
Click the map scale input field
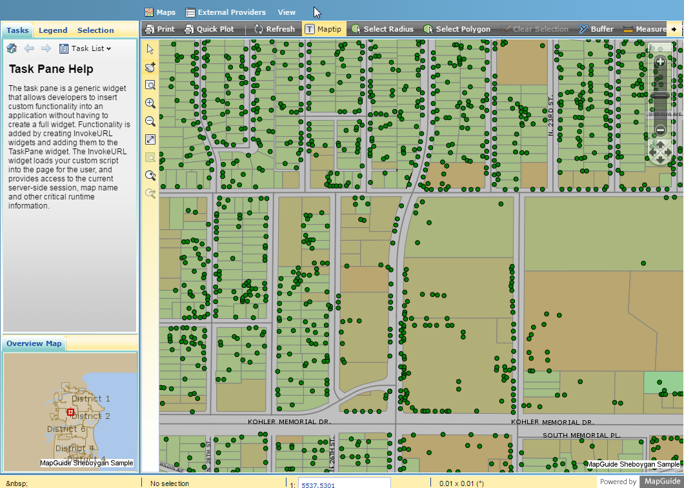point(344,483)
